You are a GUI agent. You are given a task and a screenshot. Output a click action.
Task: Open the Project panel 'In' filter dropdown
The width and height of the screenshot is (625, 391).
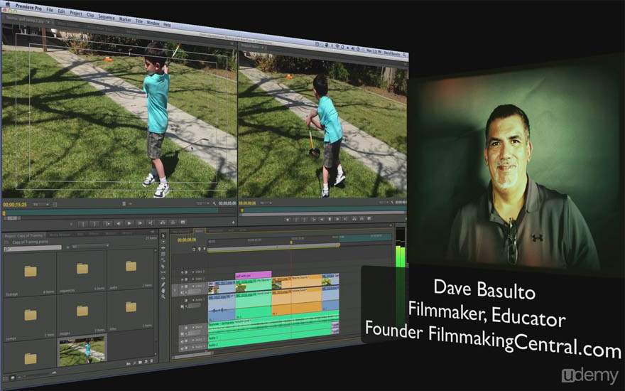pyautogui.click(x=90, y=246)
